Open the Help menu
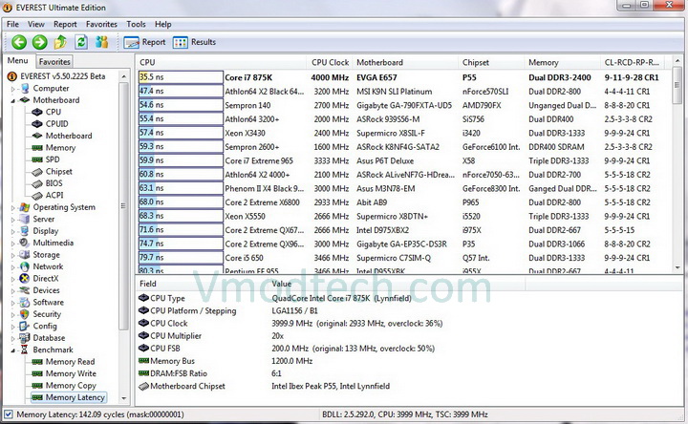Screen dimensions: 688x424 [x=162, y=24]
